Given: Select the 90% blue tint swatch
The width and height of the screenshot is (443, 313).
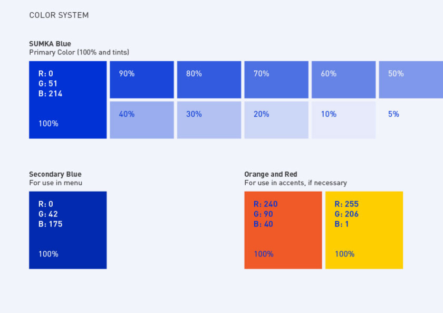Looking at the screenshot, I should click(x=141, y=80).
